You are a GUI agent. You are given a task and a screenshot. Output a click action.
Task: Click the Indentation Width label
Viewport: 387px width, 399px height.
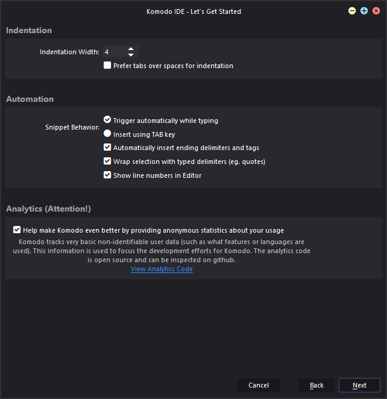(69, 52)
